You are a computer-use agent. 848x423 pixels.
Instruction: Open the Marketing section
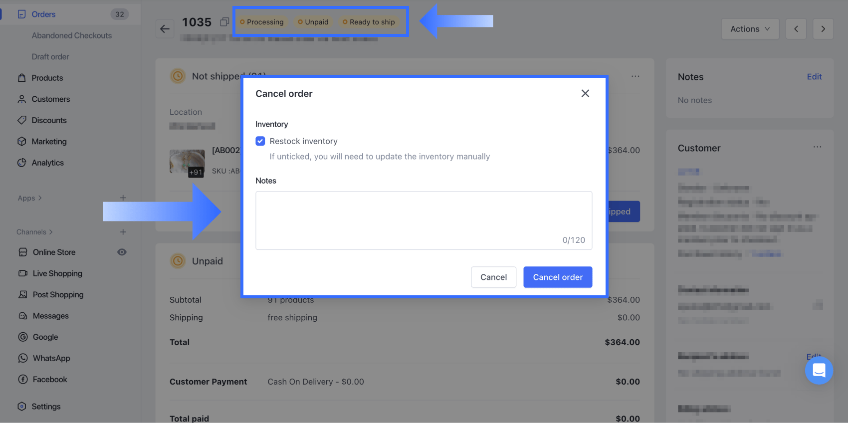tap(49, 141)
